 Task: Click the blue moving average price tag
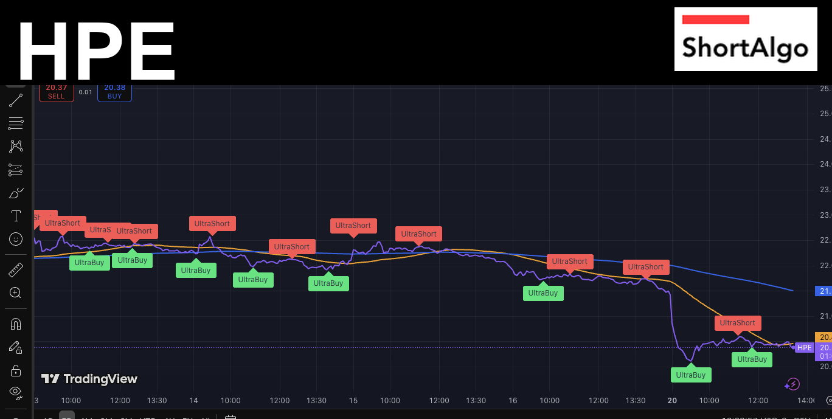pos(823,291)
